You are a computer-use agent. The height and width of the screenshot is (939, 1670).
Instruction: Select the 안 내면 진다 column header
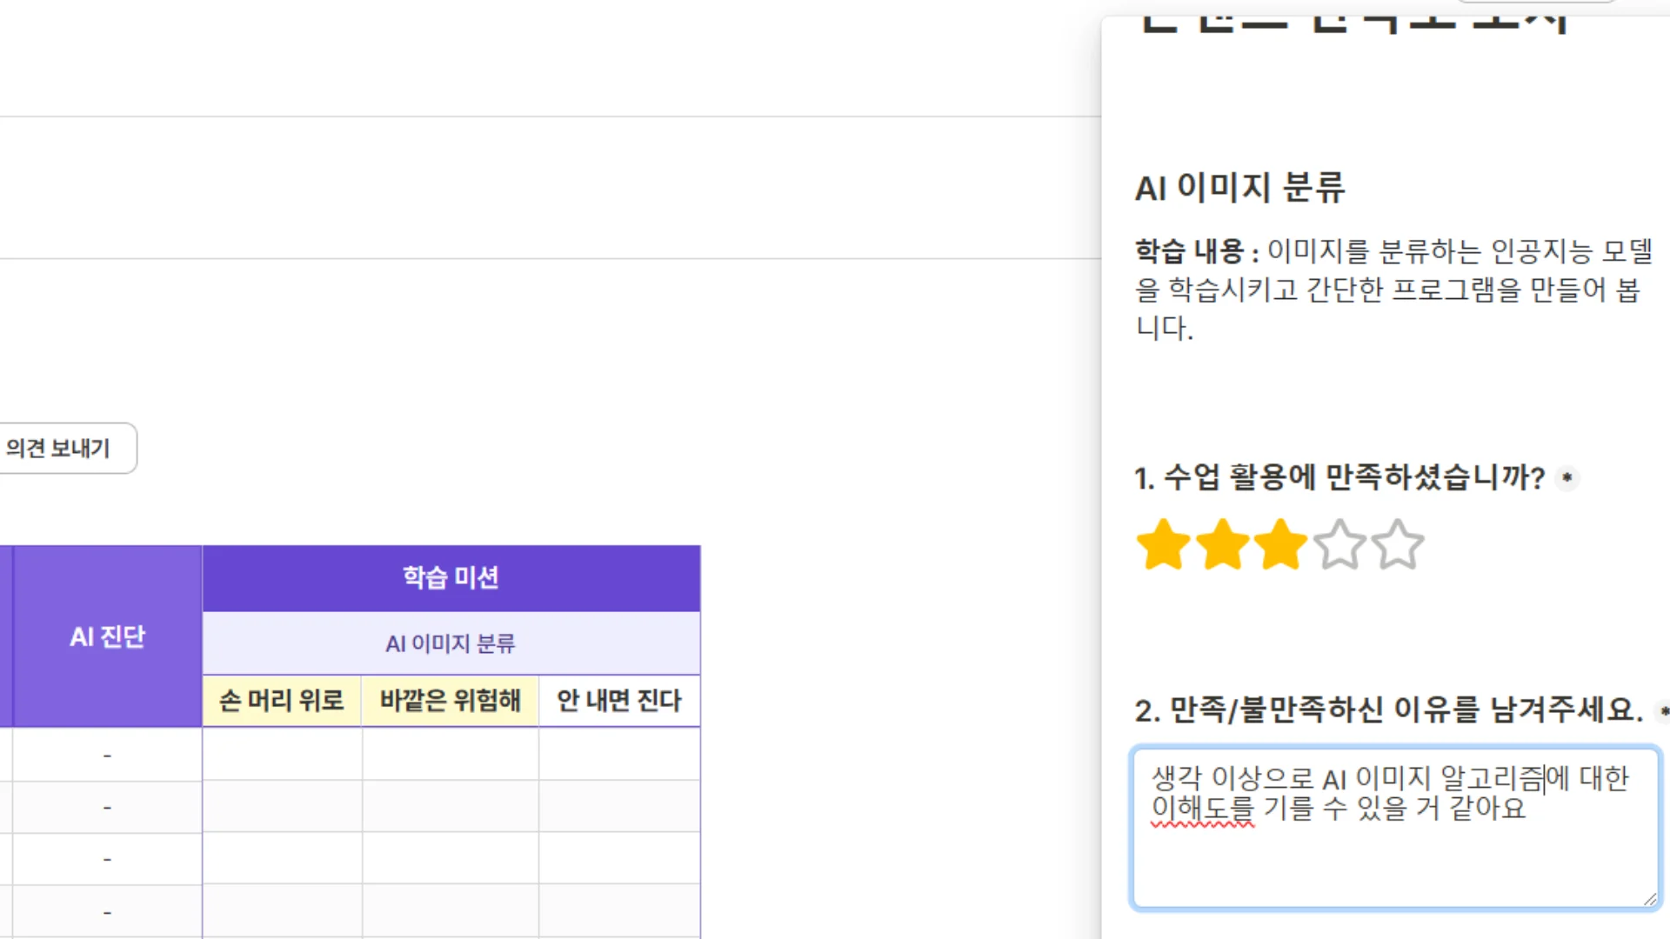[x=619, y=701]
